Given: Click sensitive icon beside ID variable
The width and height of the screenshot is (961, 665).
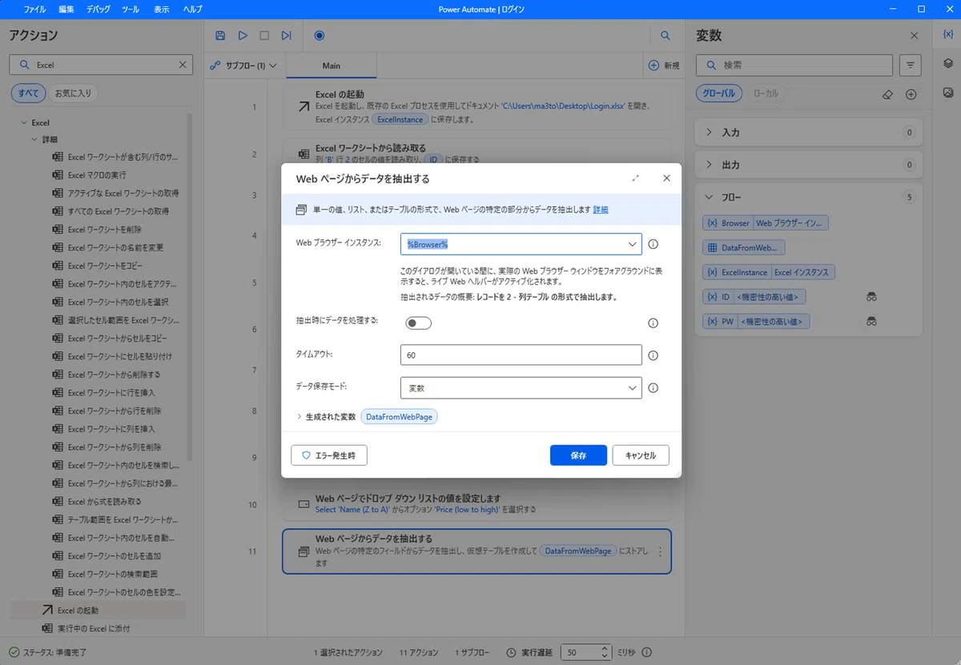Looking at the screenshot, I should (x=871, y=297).
